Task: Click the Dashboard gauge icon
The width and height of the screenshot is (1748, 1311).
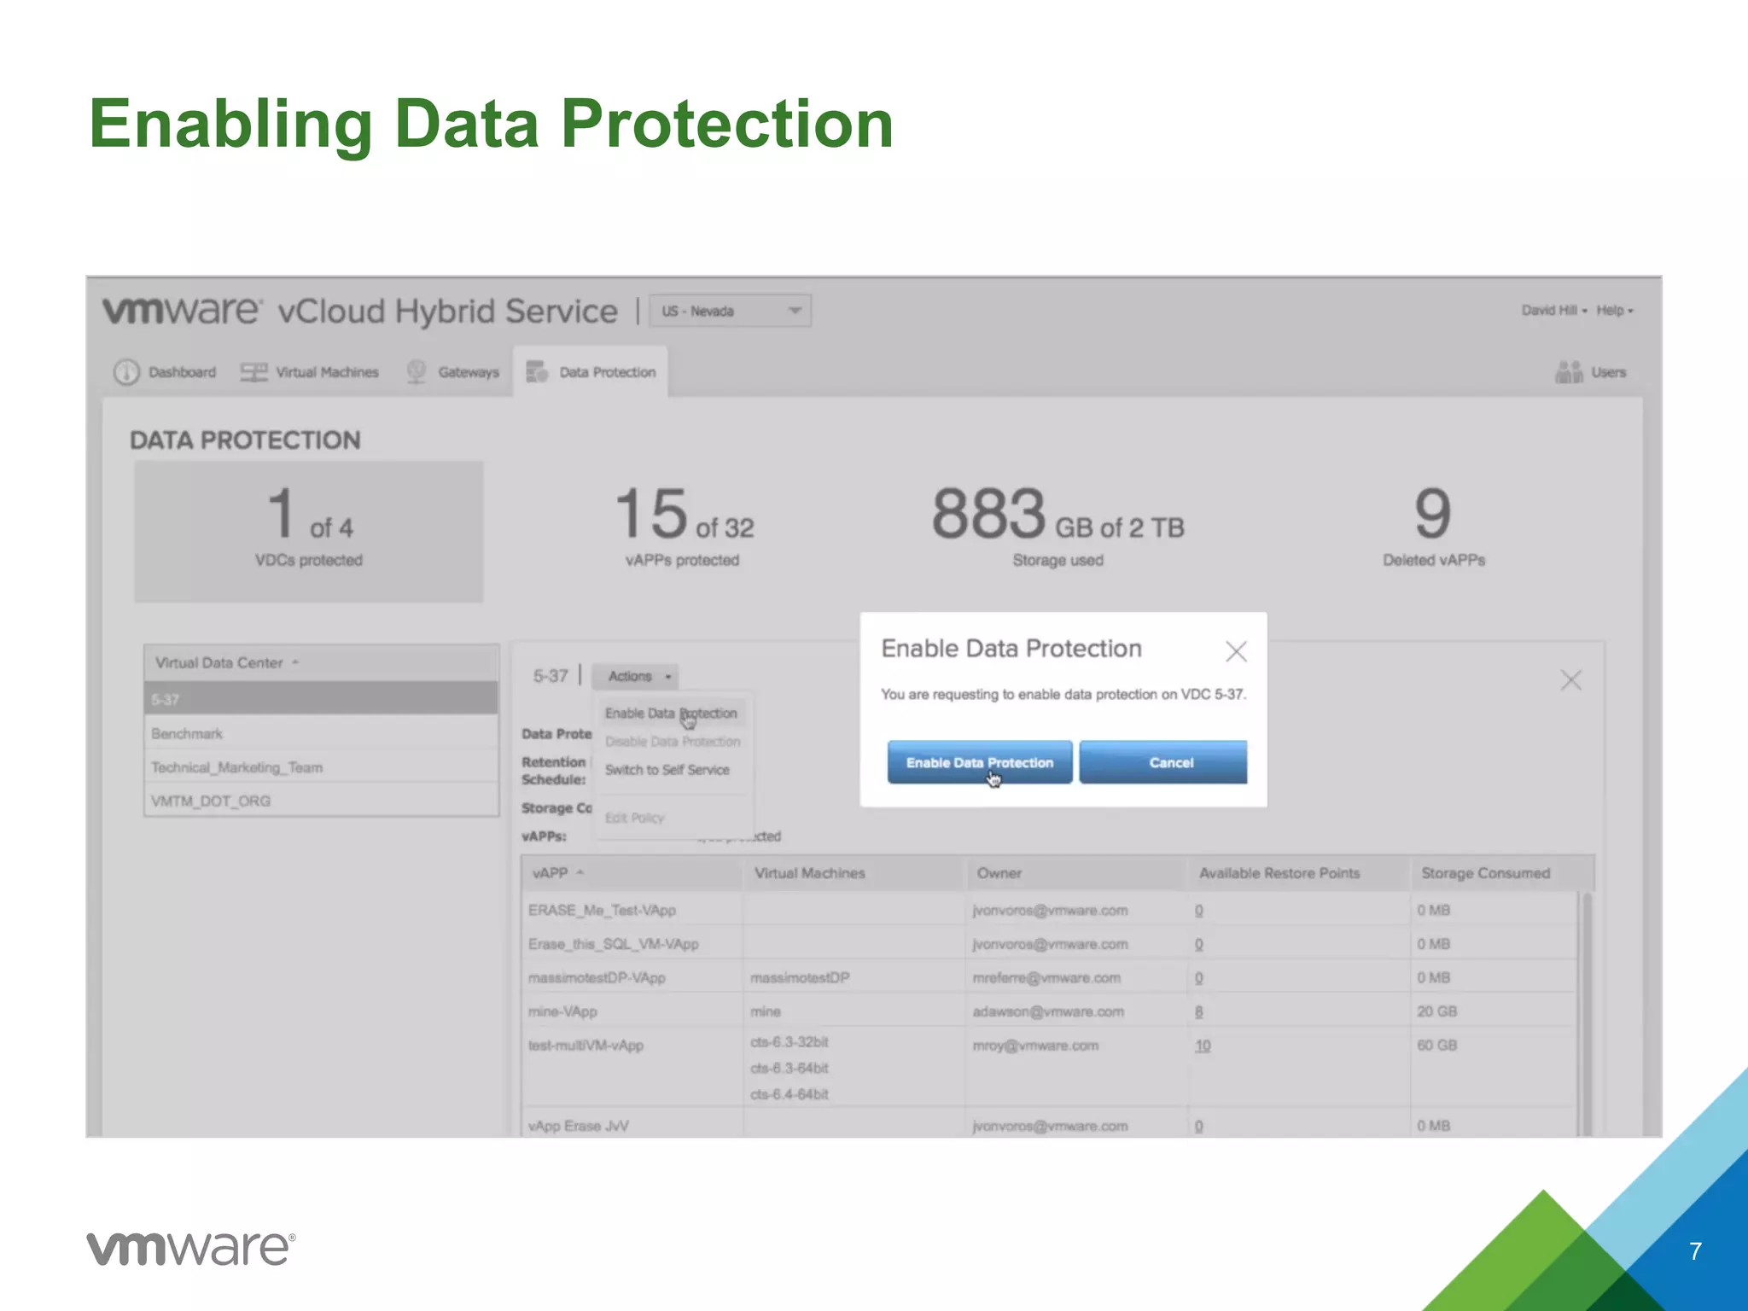Action: tap(126, 372)
